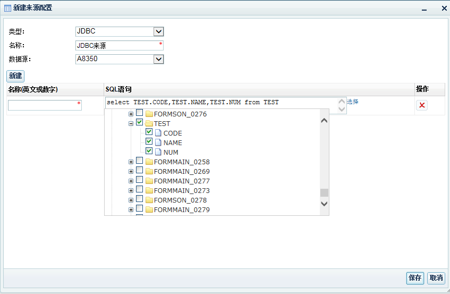Select the CODE column label

(x=173, y=133)
